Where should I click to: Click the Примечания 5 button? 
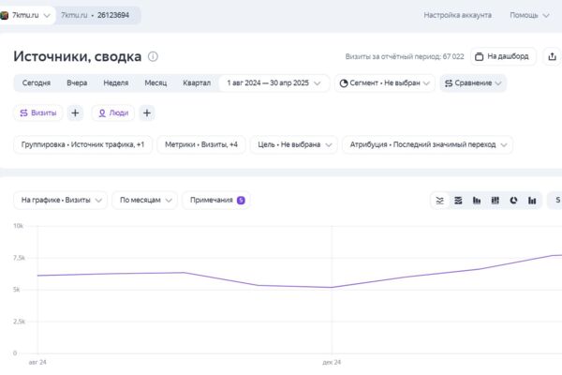coord(216,201)
